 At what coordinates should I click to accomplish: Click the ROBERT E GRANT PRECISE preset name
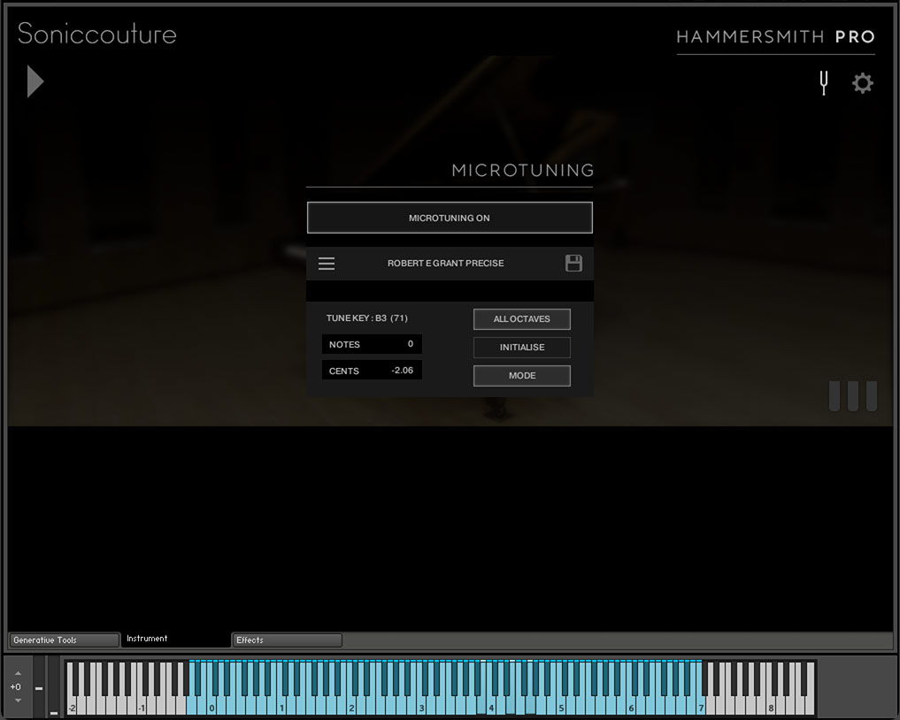pyautogui.click(x=445, y=264)
